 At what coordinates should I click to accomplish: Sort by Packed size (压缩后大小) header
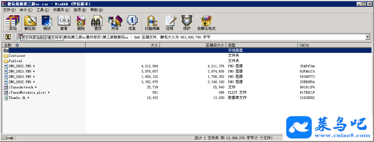(193, 45)
